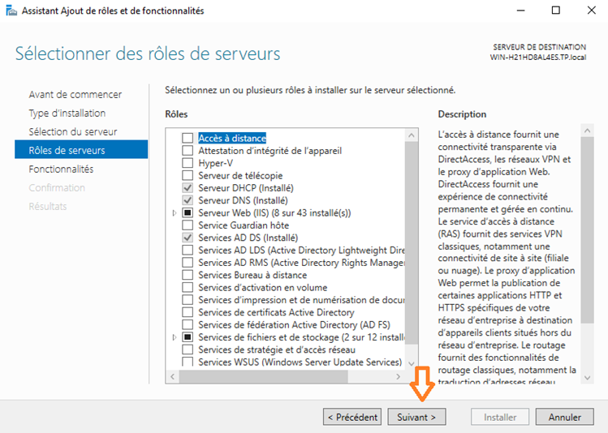Select the Serveur DNS (Installé) row
This screenshot has width=608, height=433.
point(244,200)
